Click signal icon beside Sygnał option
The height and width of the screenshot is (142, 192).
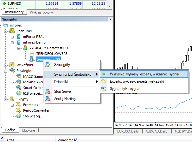click(x=104, y=88)
